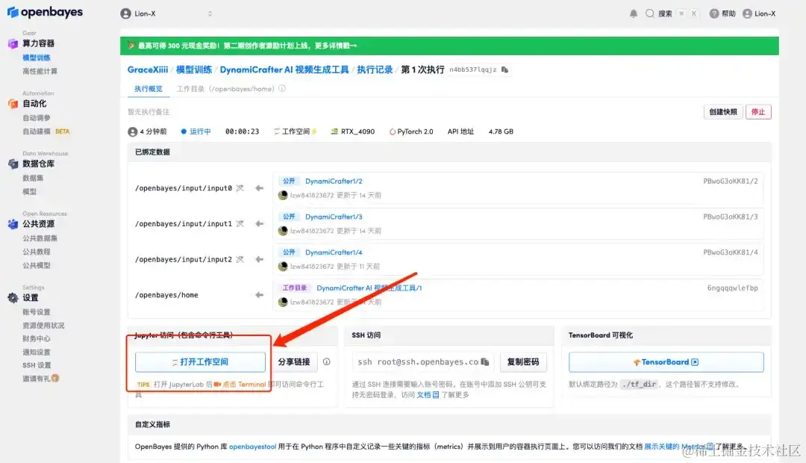
Task: Open the DynamiCrafter1/2 dataset link
Action: (334, 181)
